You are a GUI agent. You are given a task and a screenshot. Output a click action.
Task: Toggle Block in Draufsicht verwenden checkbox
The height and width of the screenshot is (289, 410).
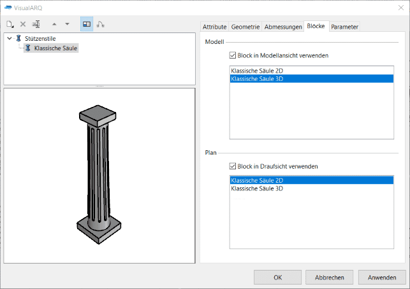coord(233,166)
